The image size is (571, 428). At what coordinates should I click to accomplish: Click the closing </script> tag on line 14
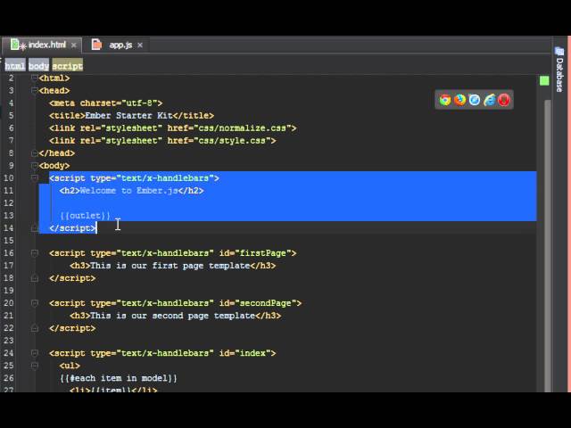[x=72, y=228]
